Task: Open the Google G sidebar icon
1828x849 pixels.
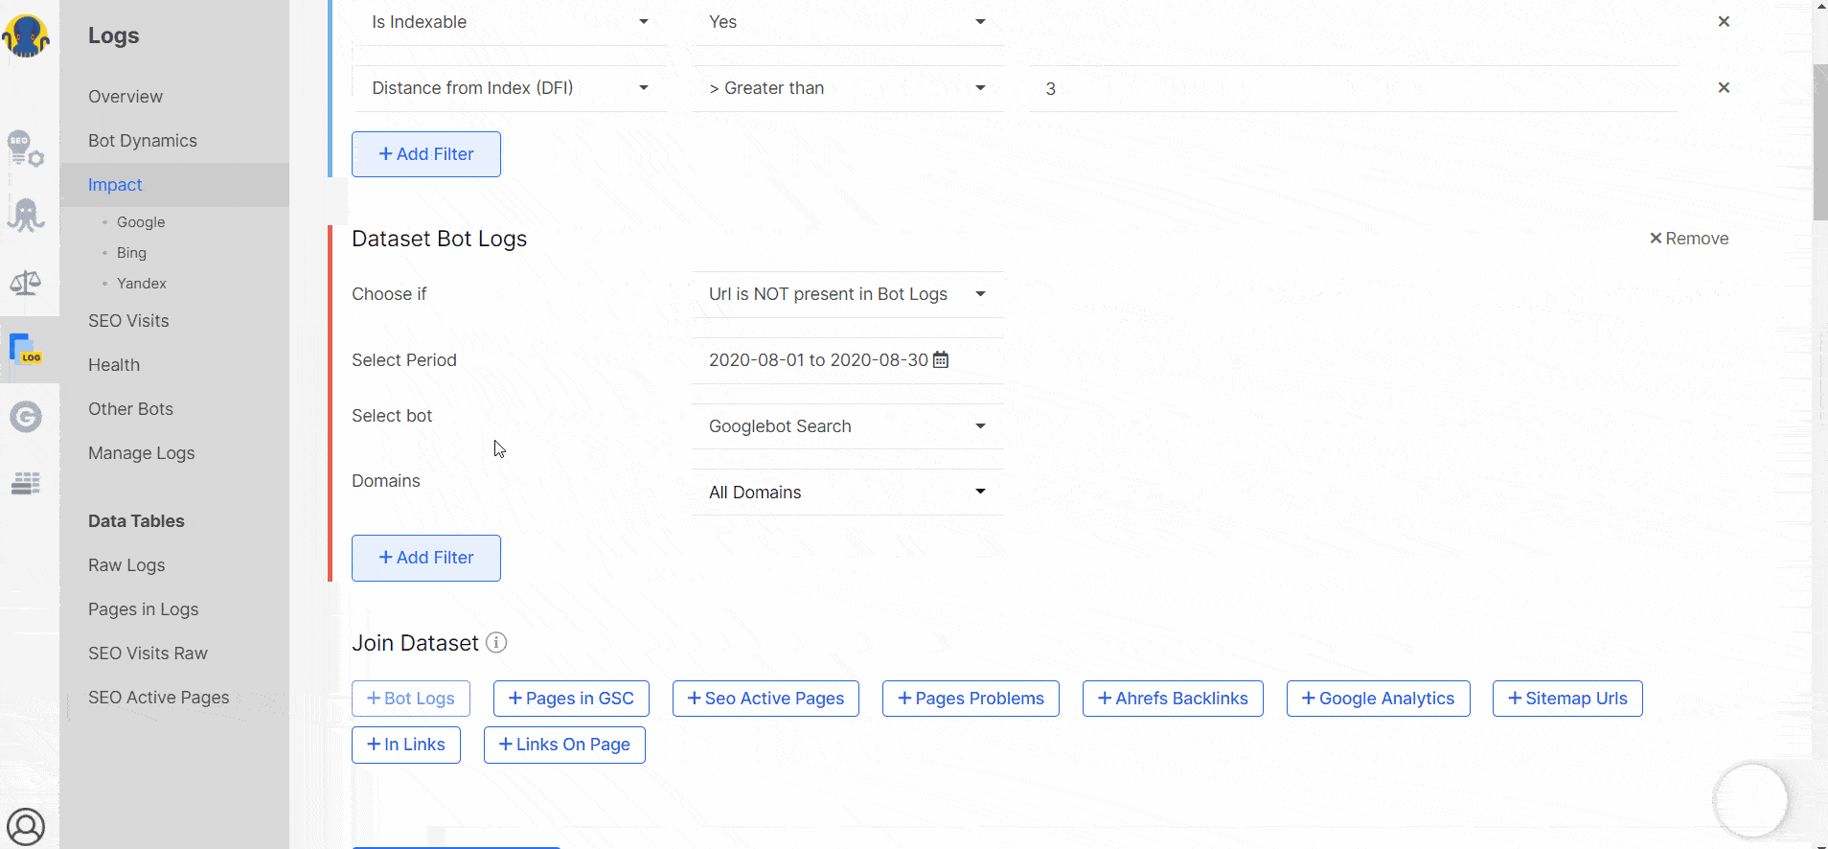Action: [26, 416]
